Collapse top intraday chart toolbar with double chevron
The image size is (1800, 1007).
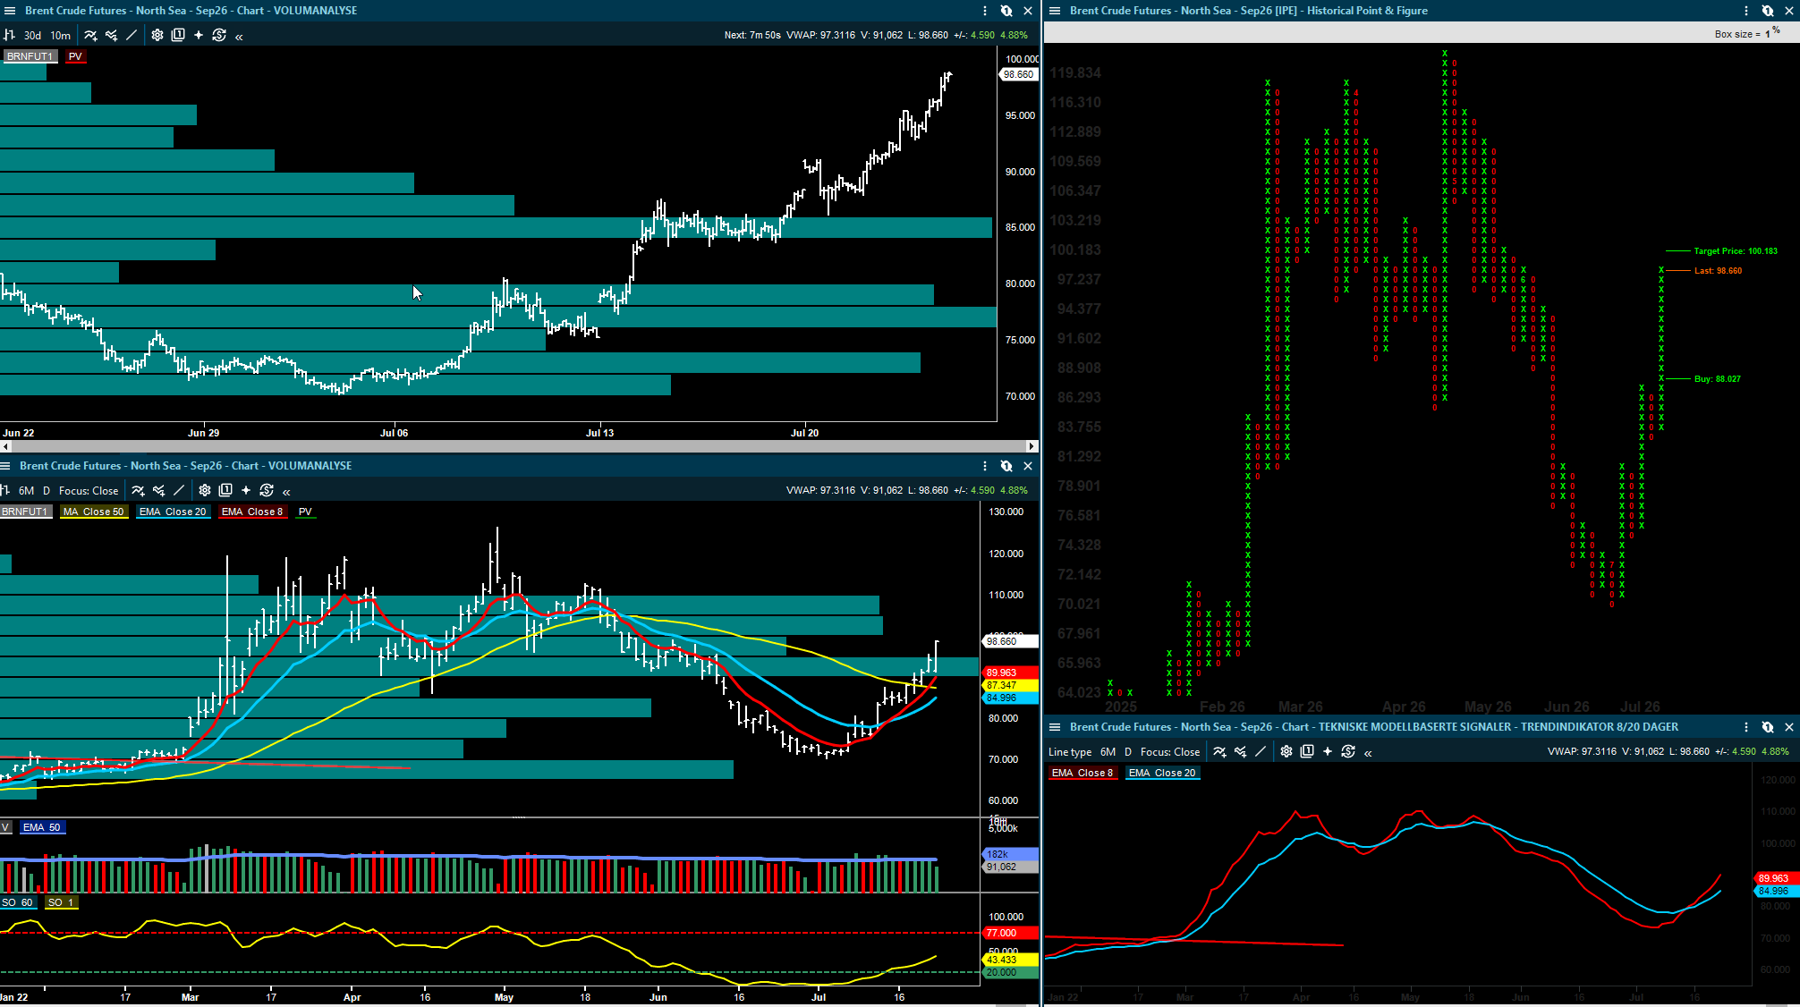tap(239, 36)
